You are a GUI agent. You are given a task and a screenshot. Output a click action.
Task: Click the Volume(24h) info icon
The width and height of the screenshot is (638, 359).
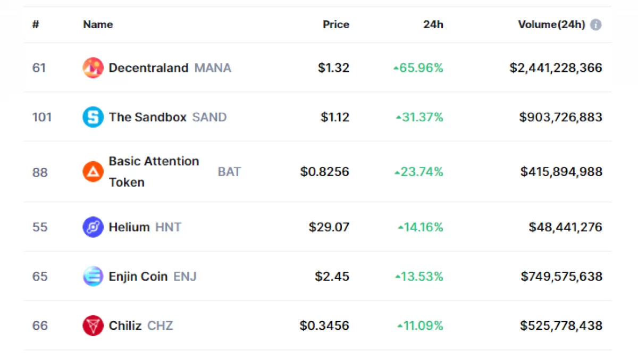click(x=596, y=24)
